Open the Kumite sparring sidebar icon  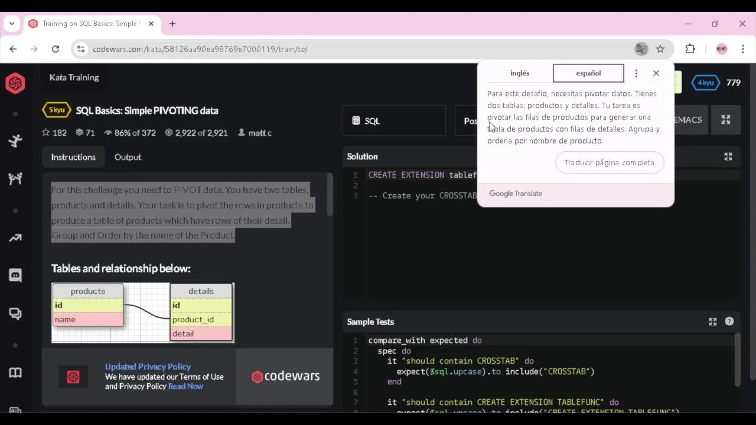point(15,178)
